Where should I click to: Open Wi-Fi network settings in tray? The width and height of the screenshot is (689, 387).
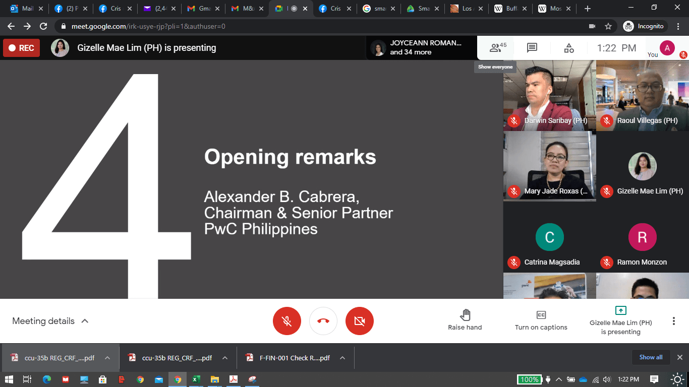[x=596, y=379]
